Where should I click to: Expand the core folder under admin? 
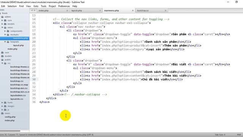click(x=2, y=20)
